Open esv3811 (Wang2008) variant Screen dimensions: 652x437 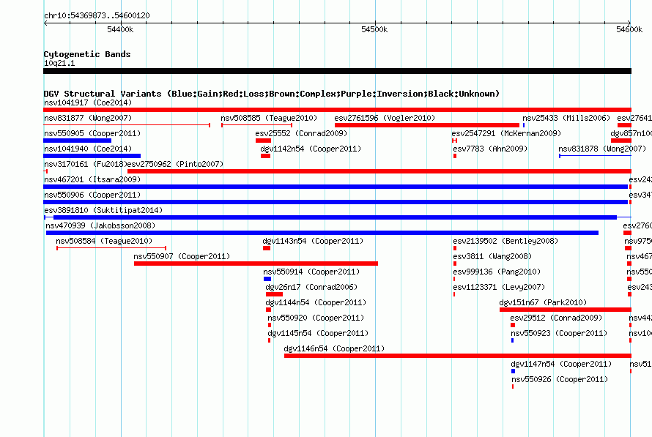pos(492,256)
